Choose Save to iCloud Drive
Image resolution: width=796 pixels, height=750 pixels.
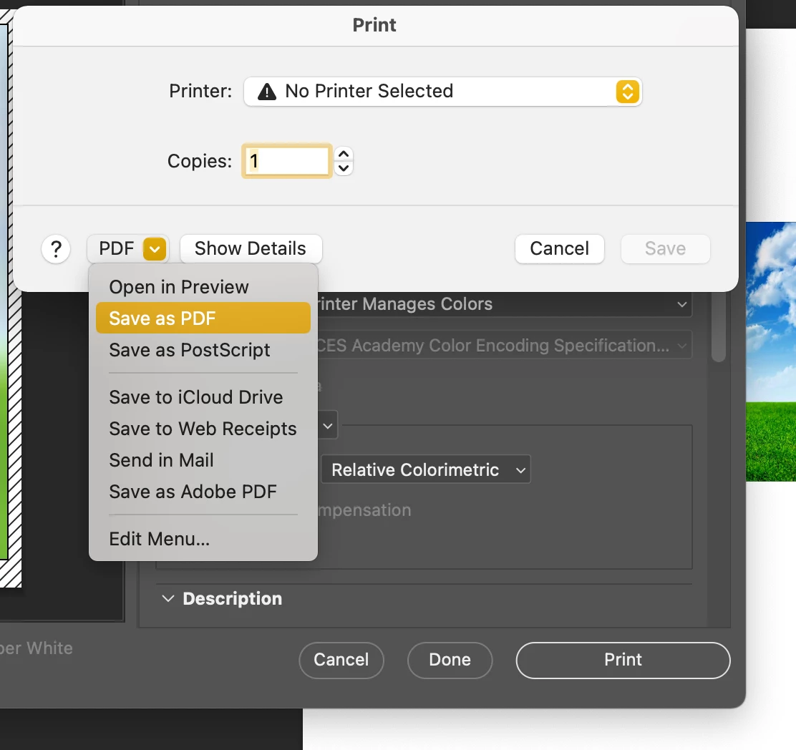point(195,397)
